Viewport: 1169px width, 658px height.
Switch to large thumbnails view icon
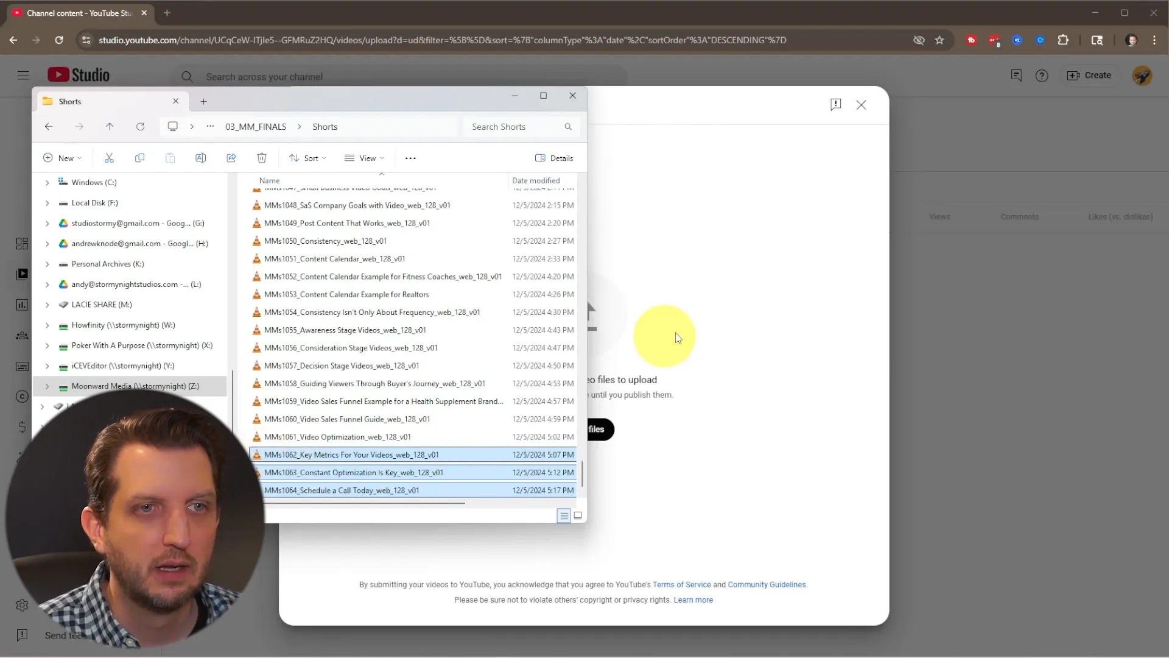pyautogui.click(x=578, y=515)
